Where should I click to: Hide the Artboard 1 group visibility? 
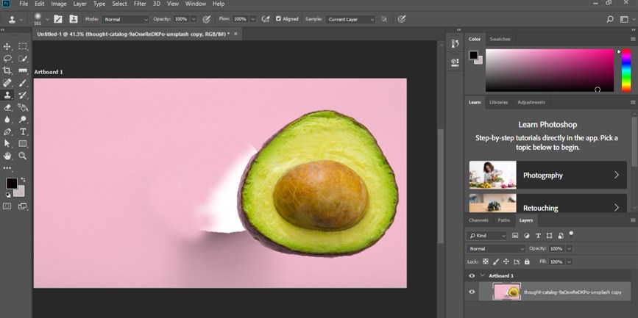click(x=472, y=275)
